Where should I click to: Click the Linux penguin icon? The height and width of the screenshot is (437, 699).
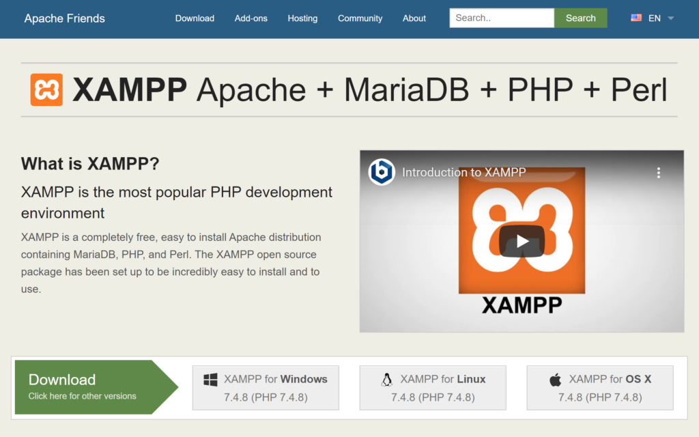(388, 379)
